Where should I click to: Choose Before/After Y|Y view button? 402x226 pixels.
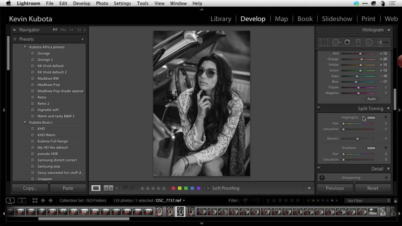(109, 188)
